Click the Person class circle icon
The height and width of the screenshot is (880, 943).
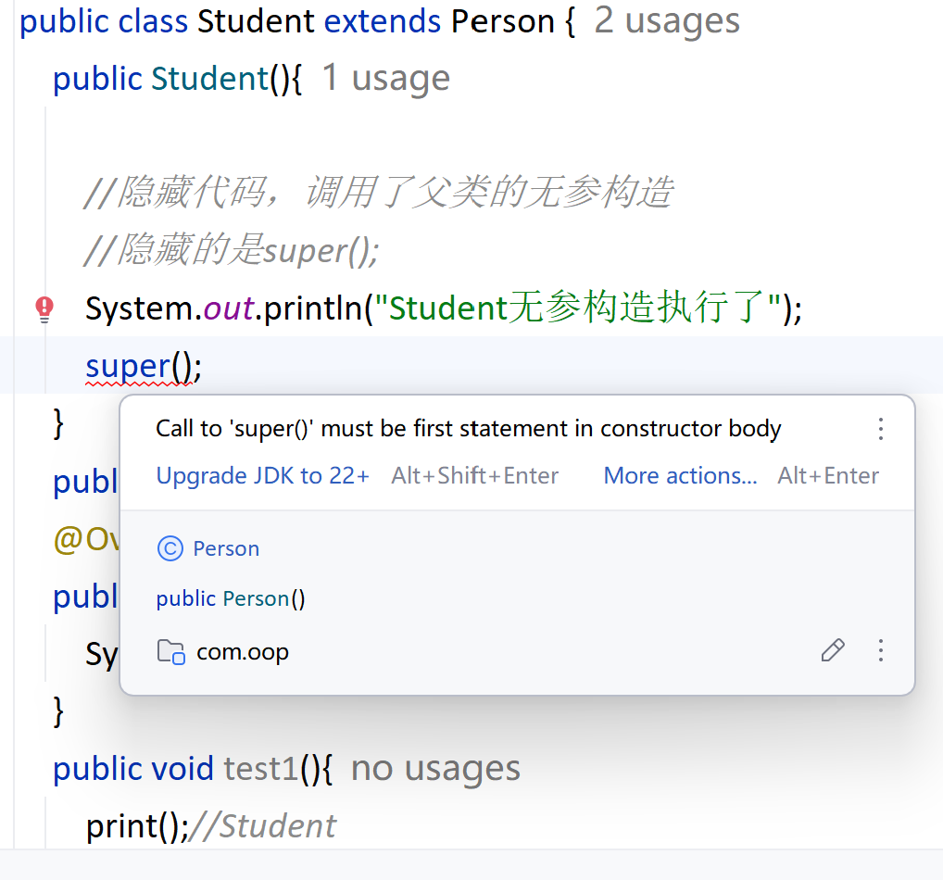pos(170,548)
